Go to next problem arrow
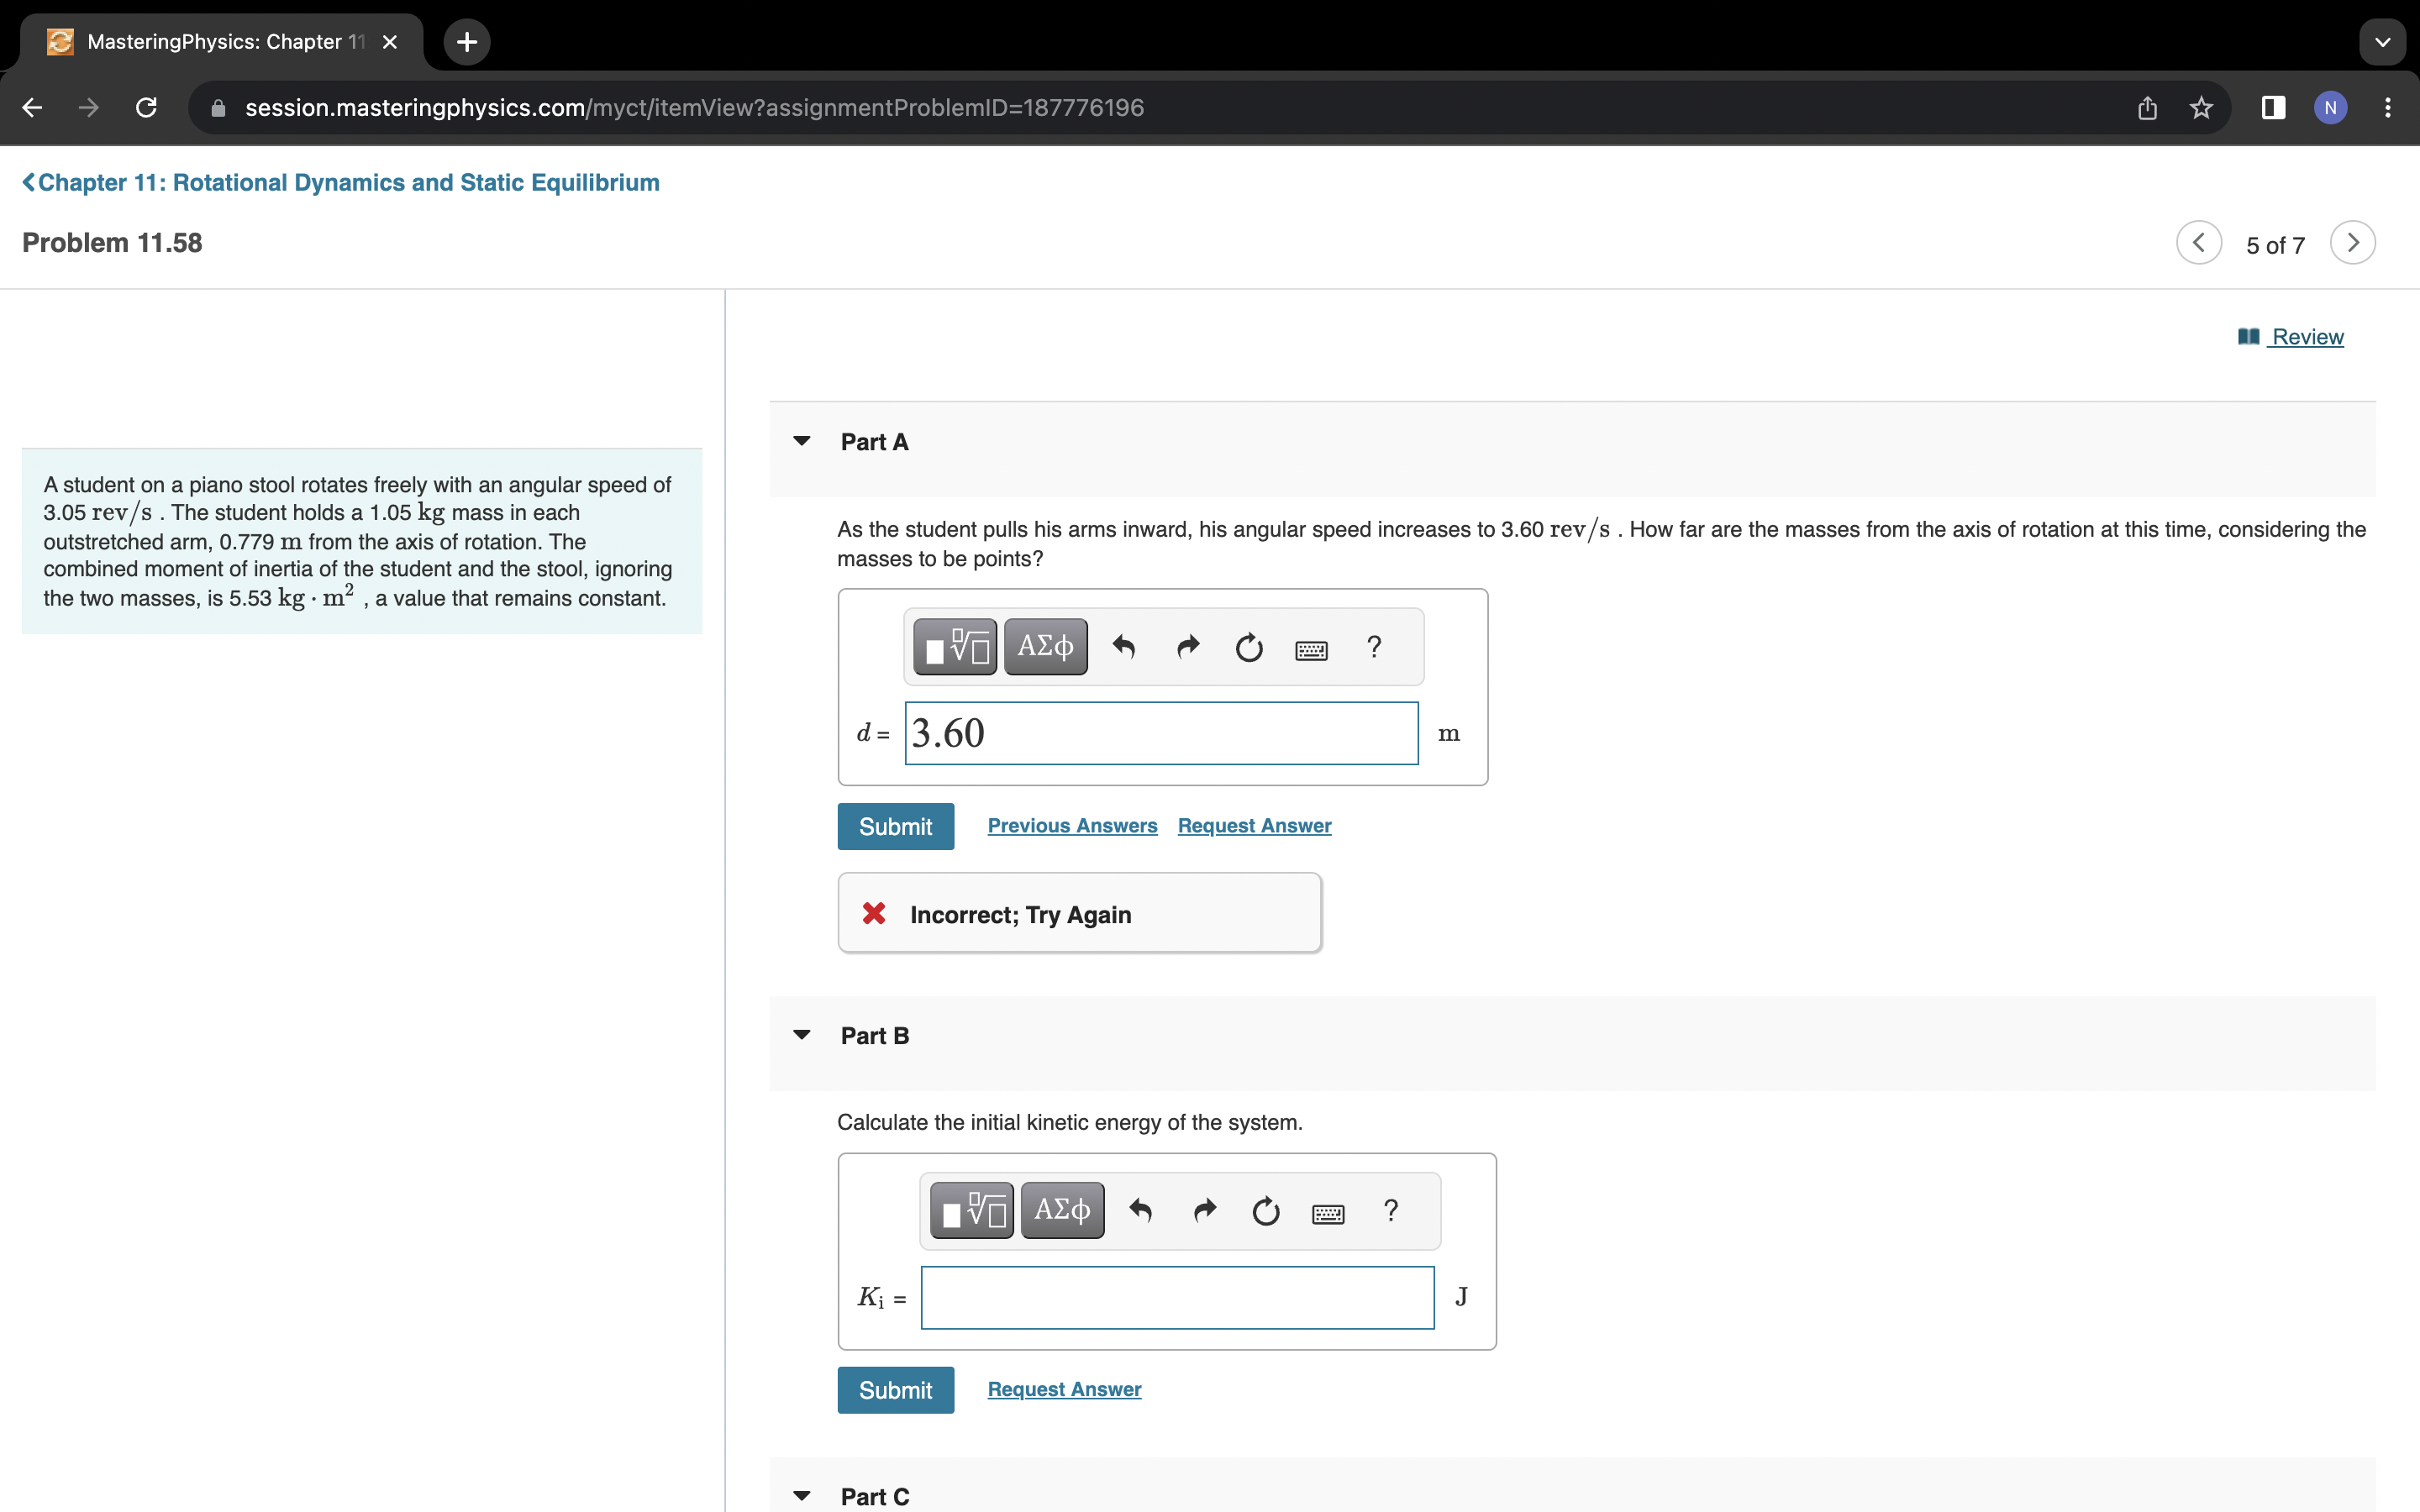The width and height of the screenshot is (2420, 1512). click(2352, 243)
